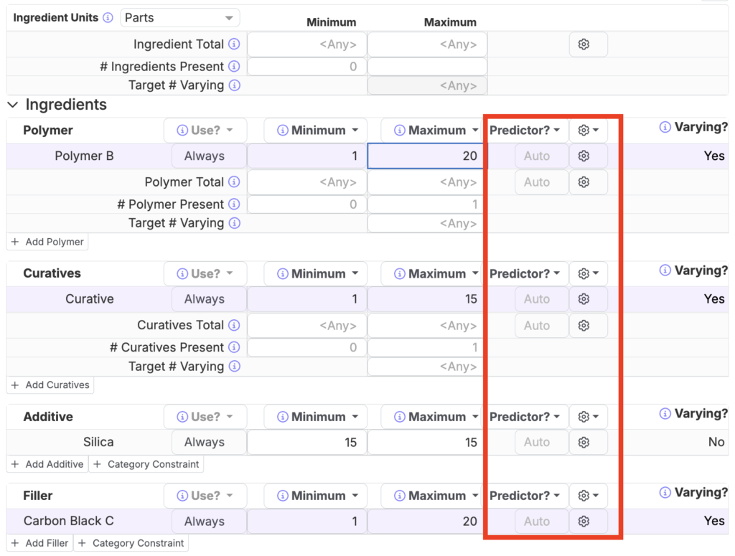Viewport: 735px width, 556px height.
Task: Open gear settings for Curatives Total row
Action: [x=584, y=326]
